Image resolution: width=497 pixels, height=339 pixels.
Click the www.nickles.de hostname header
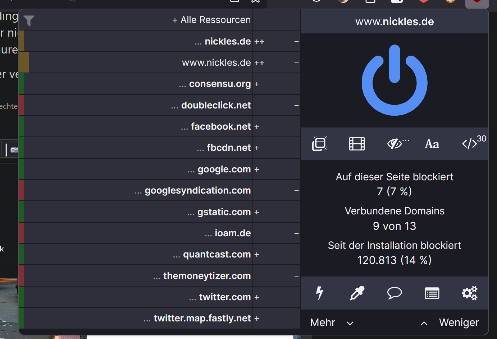(x=395, y=22)
